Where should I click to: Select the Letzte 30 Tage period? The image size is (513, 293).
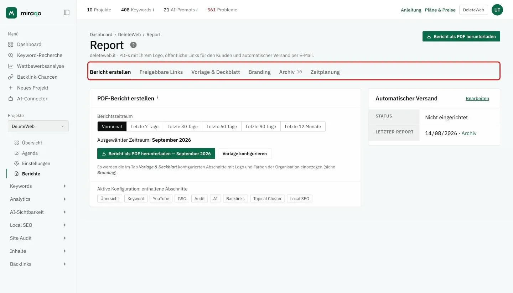coord(182,126)
